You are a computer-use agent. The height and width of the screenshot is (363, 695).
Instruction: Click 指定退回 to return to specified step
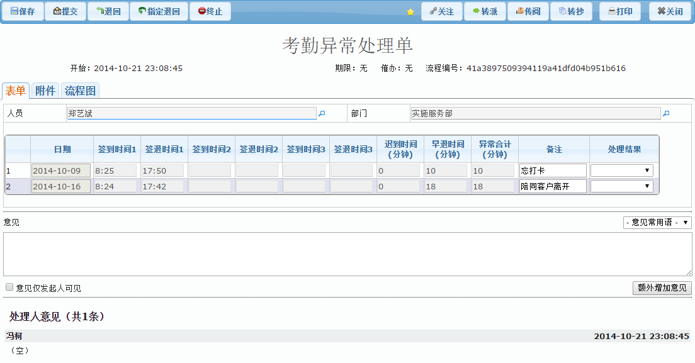[159, 11]
